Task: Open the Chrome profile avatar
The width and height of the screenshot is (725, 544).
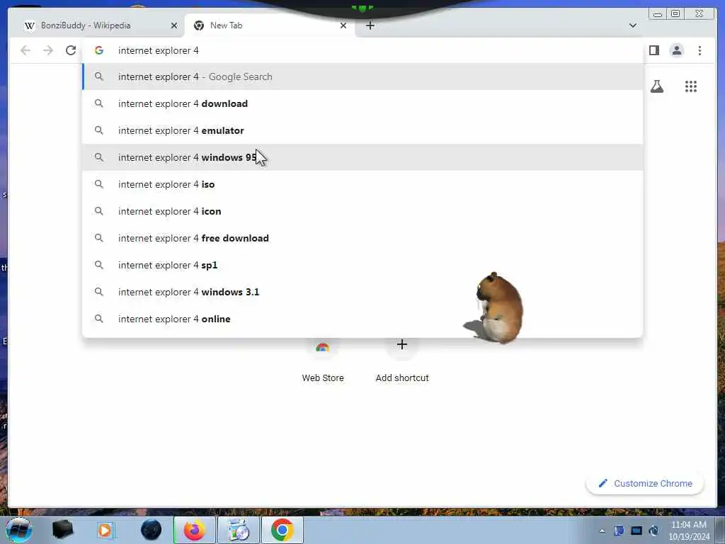Action: pos(676,50)
